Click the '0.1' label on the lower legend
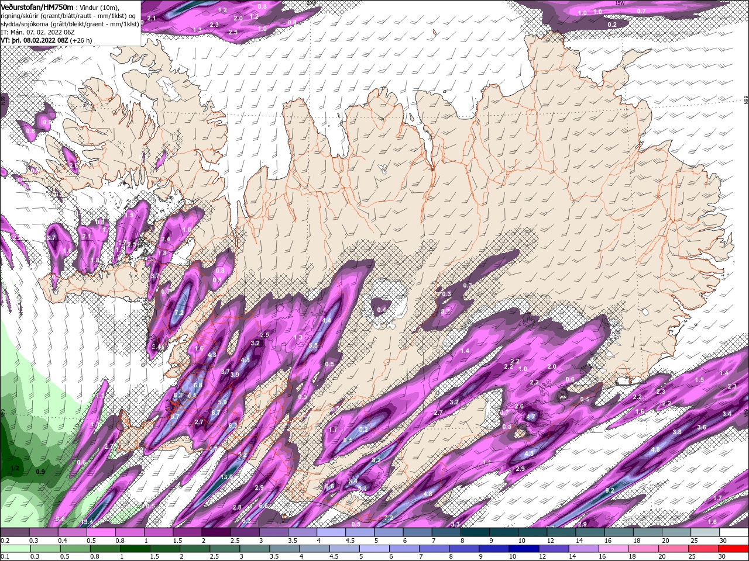This screenshot has height=561, width=749. [5, 557]
